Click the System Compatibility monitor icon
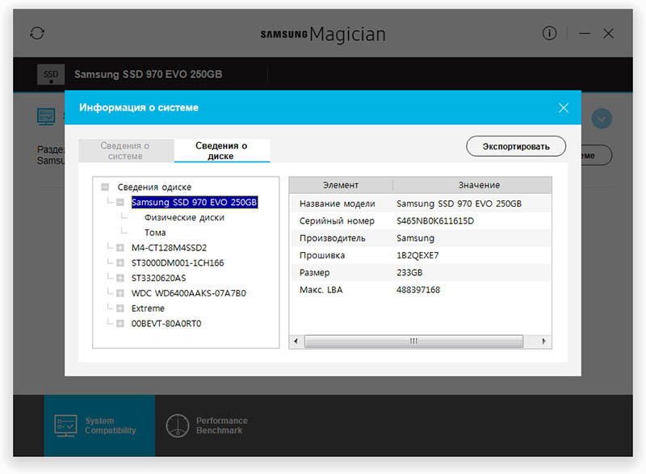 [x=65, y=426]
